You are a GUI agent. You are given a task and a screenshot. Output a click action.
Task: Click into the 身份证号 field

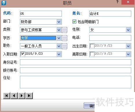(x=75, y=62)
